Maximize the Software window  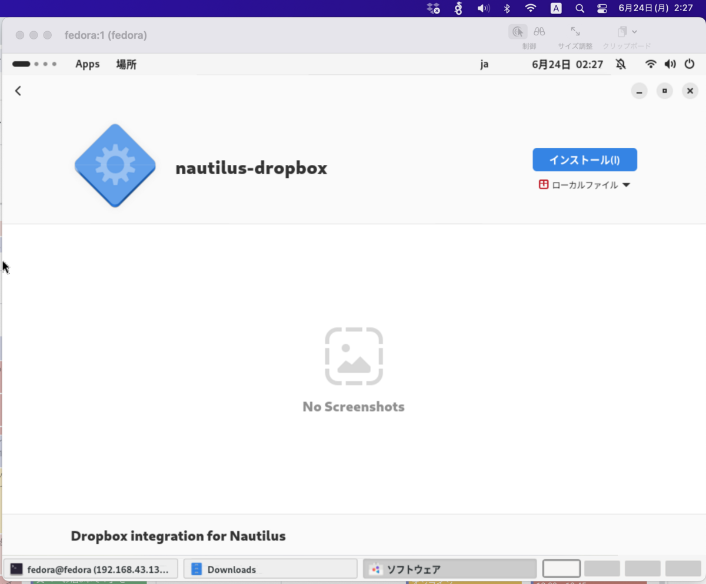[x=665, y=91]
